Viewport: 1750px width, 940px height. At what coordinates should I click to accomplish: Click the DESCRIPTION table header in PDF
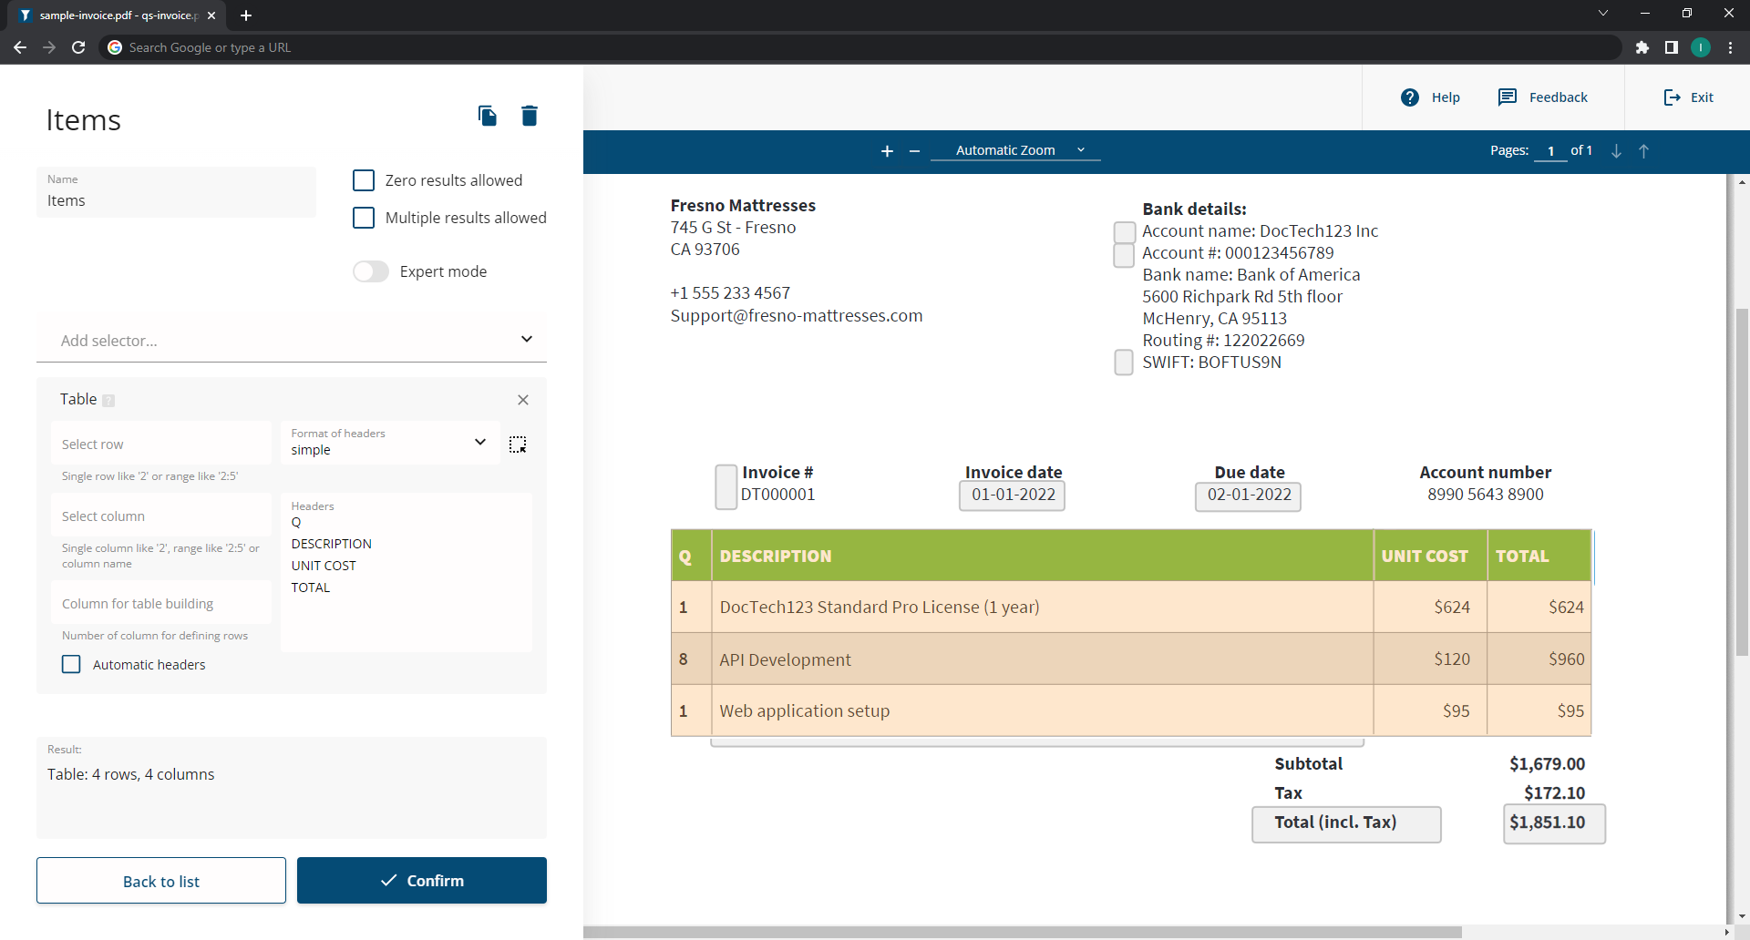(1042, 556)
